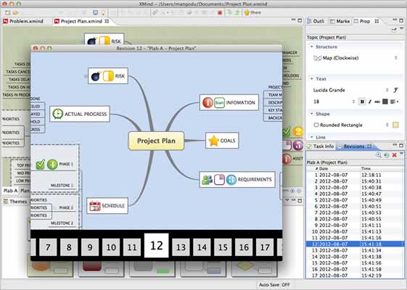
Task: Click the Share star icon in toolbar
Action: (x=247, y=12)
